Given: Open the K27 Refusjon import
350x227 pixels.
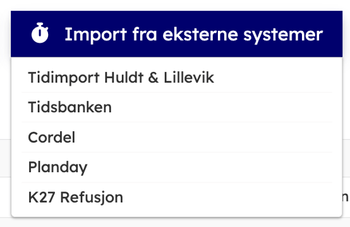Looking at the screenshot, I should pyautogui.click(x=177, y=197).
